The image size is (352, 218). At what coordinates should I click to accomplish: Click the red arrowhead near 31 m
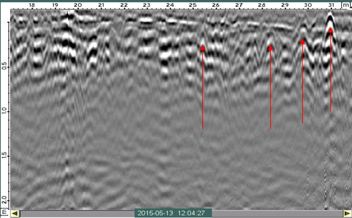point(330,30)
